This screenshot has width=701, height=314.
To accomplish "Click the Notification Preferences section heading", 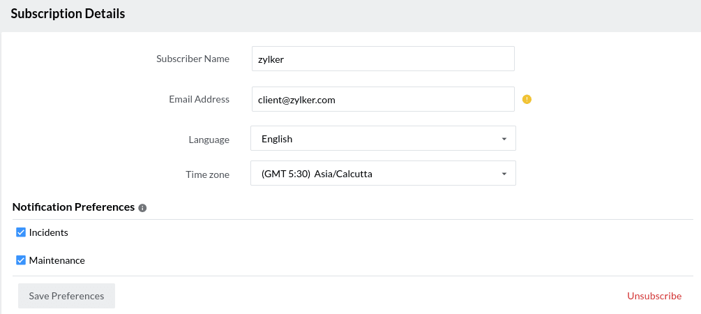I will pos(73,207).
